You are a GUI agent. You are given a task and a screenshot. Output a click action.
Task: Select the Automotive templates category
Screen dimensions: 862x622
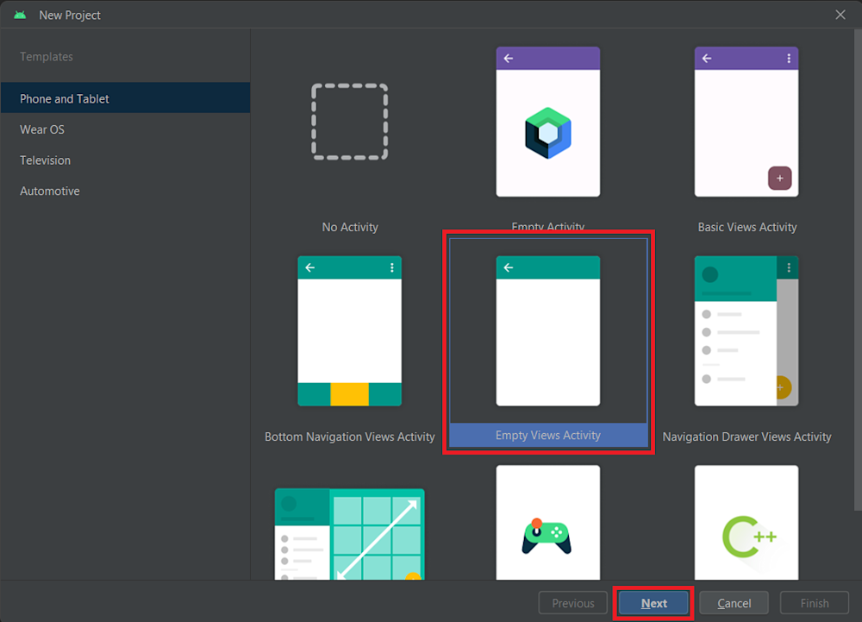pyautogui.click(x=50, y=191)
